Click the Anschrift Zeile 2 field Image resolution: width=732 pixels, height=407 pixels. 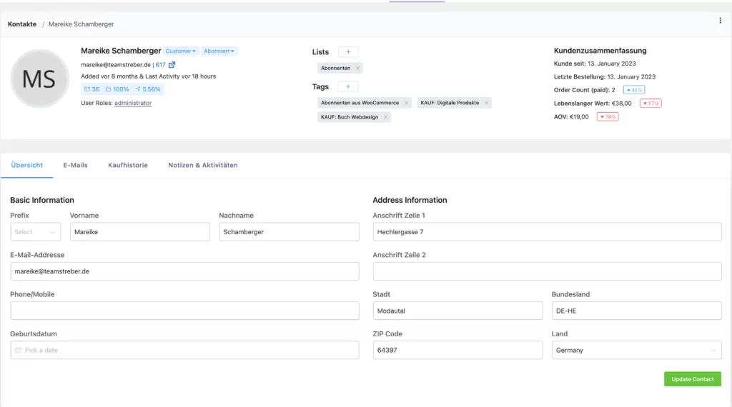(x=547, y=271)
